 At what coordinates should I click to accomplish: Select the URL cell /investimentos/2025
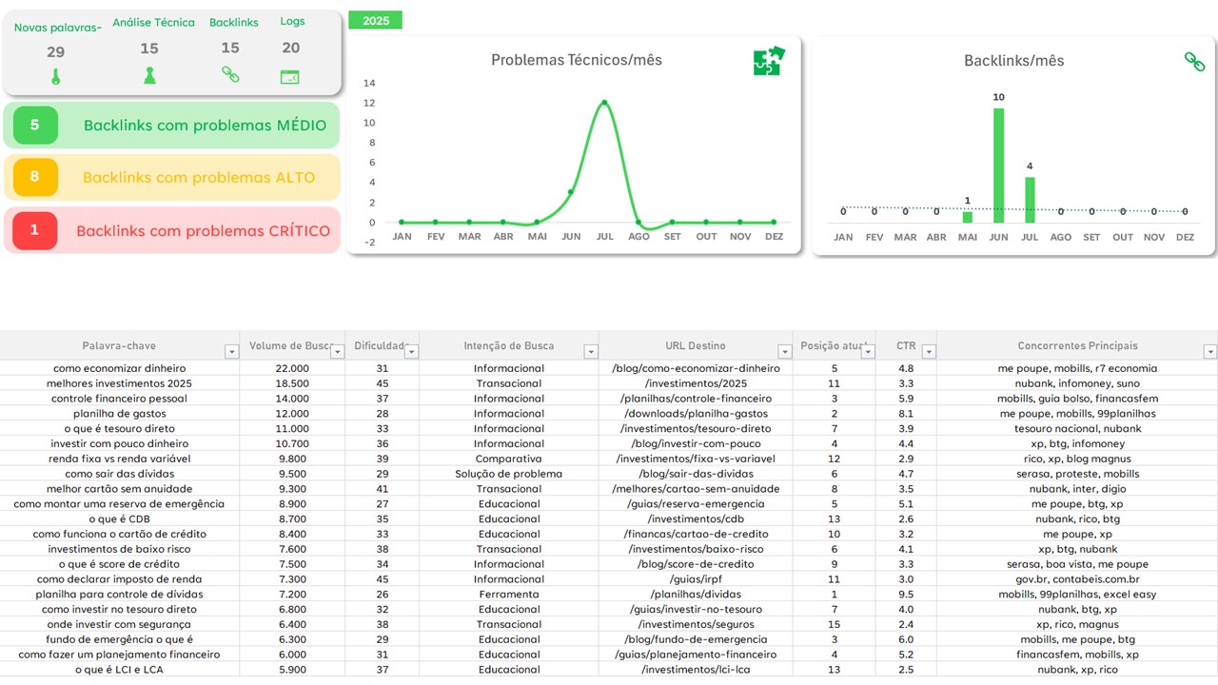[x=696, y=383]
